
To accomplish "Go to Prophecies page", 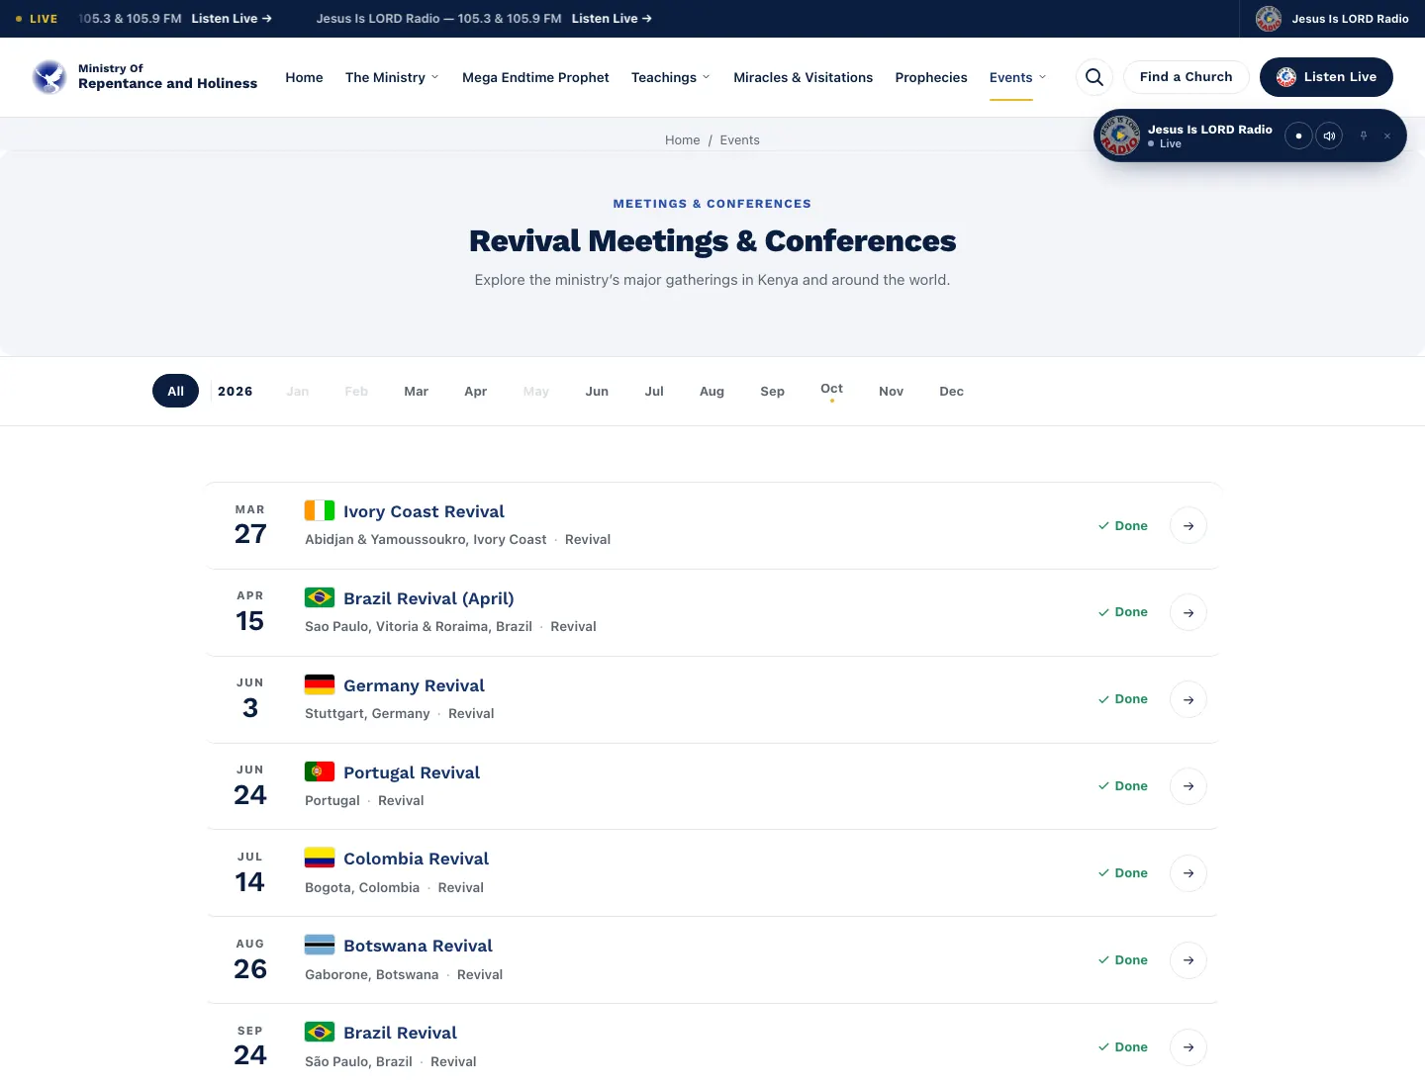I will (x=931, y=77).
